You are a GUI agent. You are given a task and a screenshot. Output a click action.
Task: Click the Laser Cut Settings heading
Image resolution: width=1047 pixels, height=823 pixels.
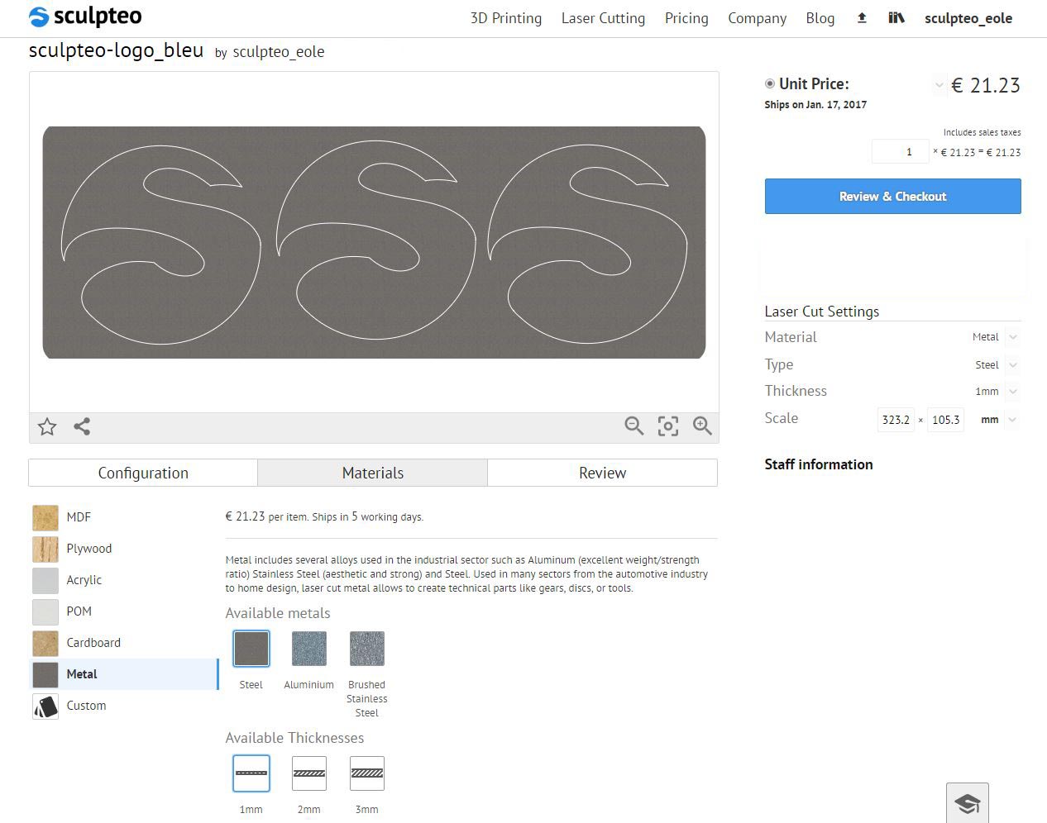tap(822, 312)
